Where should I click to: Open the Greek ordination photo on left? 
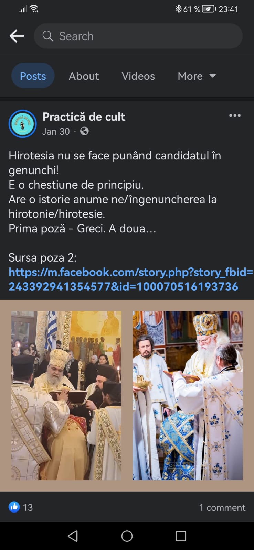[x=66, y=395]
